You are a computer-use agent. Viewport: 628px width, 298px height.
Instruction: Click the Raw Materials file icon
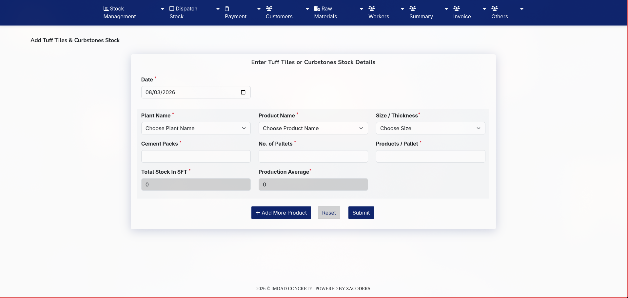[317, 9]
